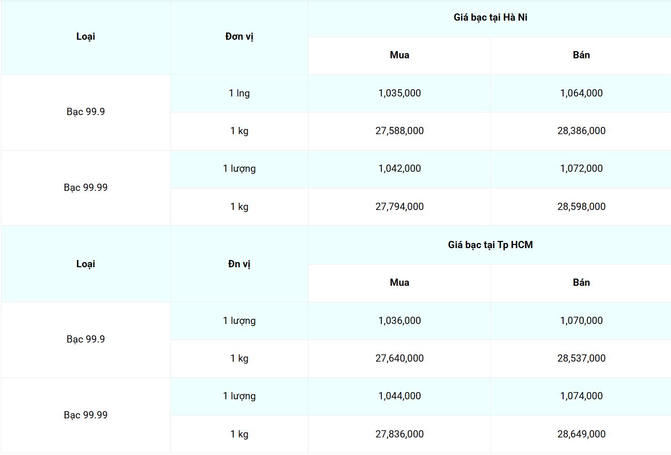The width and height of the screenshot is (671, 455).
Task: Click the 1,074,000 price cell
Action: click(581, 396)
